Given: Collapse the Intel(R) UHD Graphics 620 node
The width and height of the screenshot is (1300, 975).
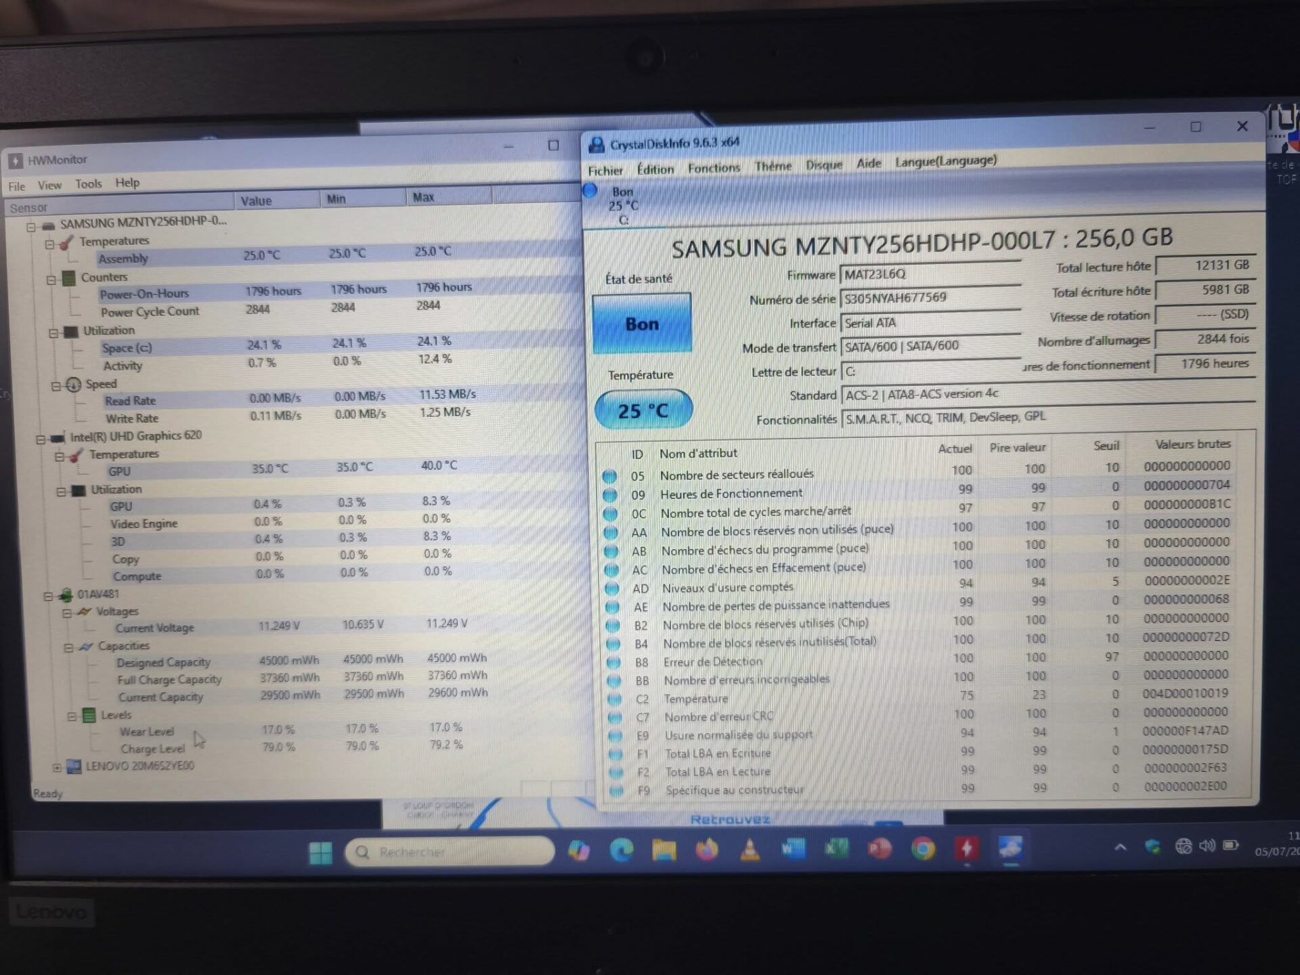Looking at the screenshot, I should [41, 439].
